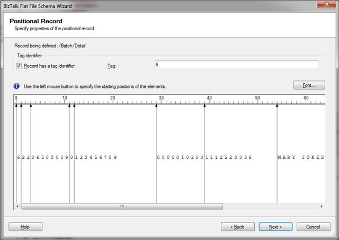Click the Tag input field

coord(236,65)
